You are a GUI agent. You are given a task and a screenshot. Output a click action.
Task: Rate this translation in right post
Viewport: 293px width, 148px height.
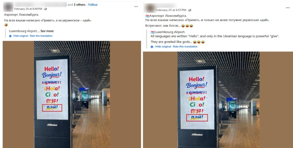pos(185,46)
